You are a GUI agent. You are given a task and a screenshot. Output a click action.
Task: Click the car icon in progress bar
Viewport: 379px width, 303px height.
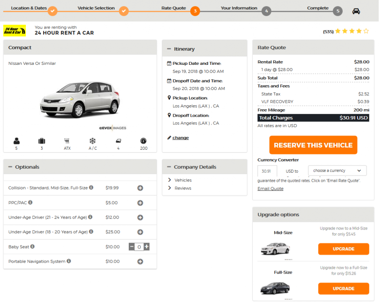click(x=356, y=11)
